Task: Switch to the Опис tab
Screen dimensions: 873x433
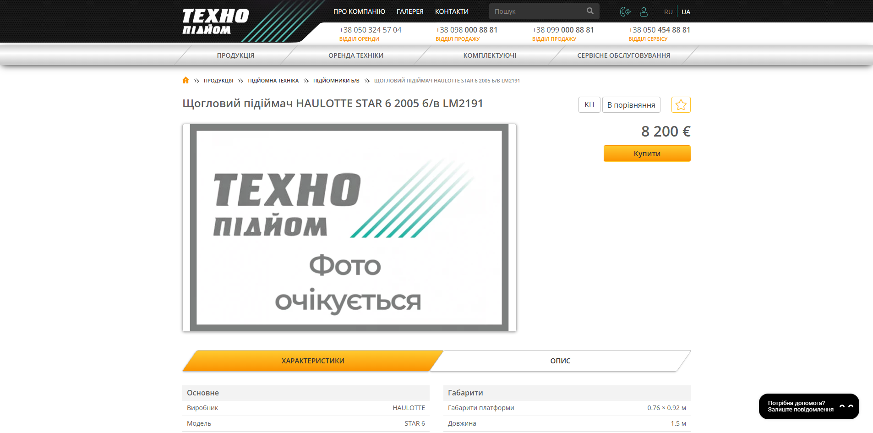Action: click(560, 361)
